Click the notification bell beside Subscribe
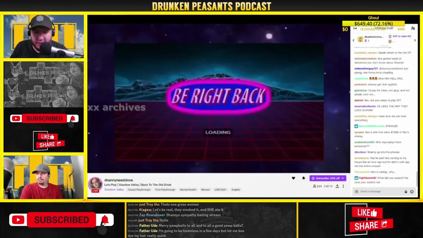This screenshot has width=423, height=238. pyautogui.click(x=303, y=178)
